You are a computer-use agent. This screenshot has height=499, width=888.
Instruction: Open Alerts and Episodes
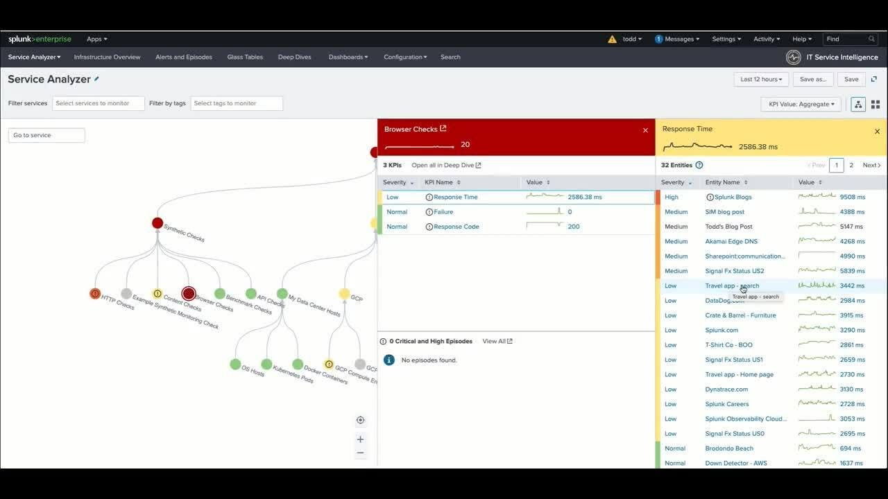pyautogui.click(x=184, y=57)
